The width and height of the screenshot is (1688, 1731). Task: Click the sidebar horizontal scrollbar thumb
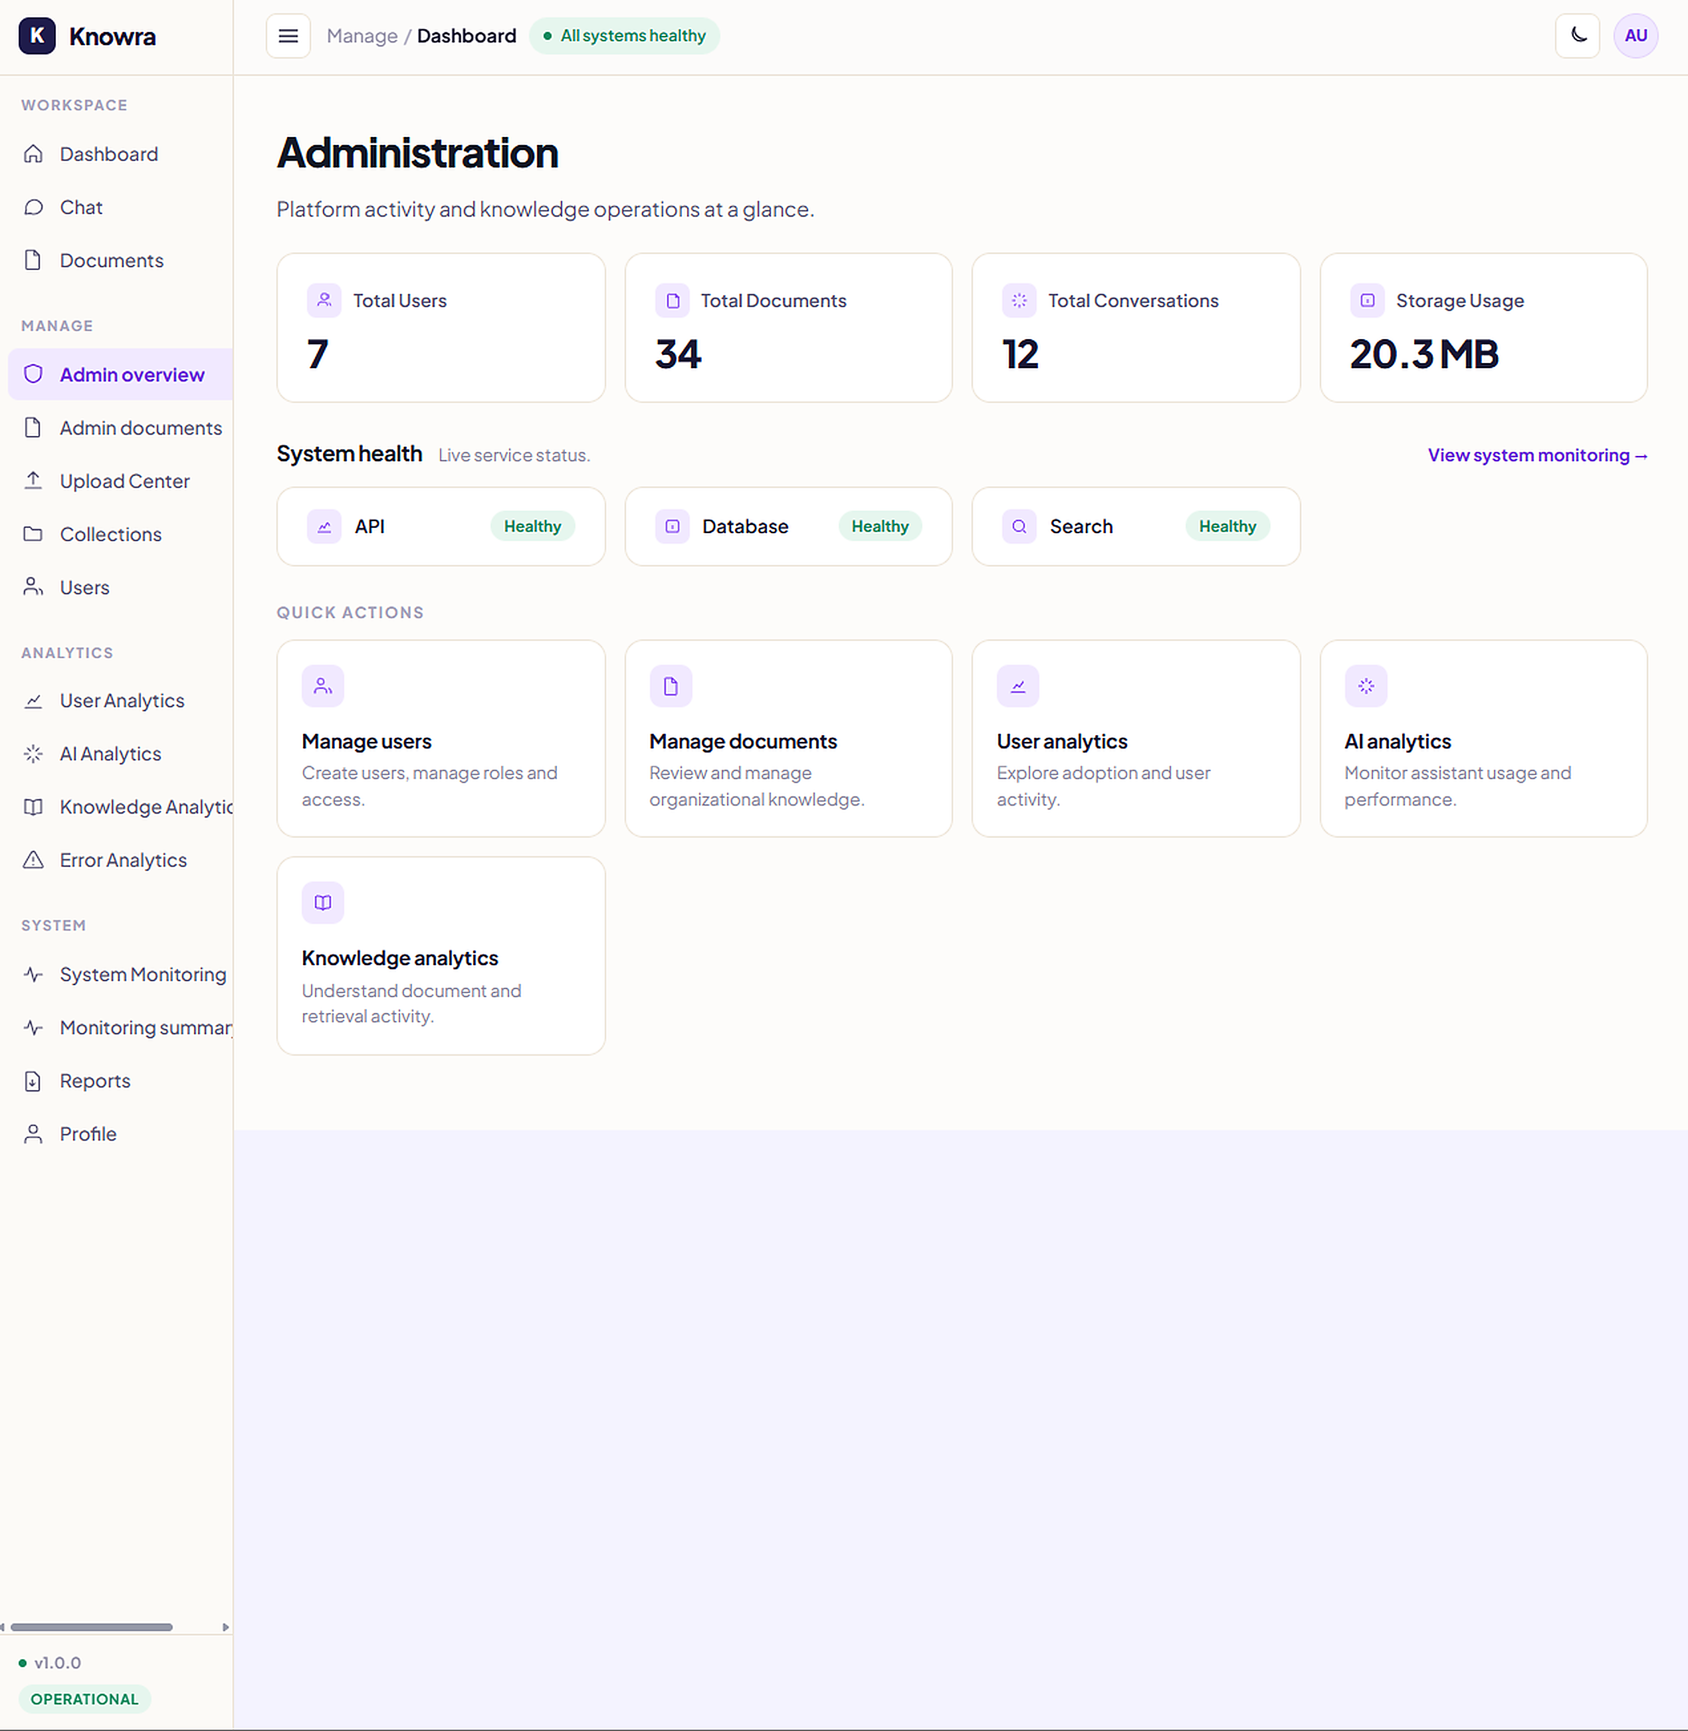coord(91,1627)
